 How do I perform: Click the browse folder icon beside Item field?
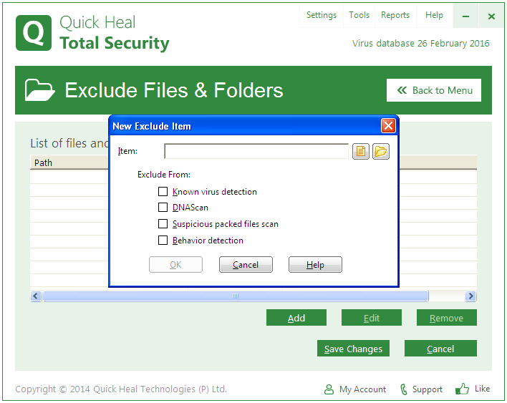[380, 151]
